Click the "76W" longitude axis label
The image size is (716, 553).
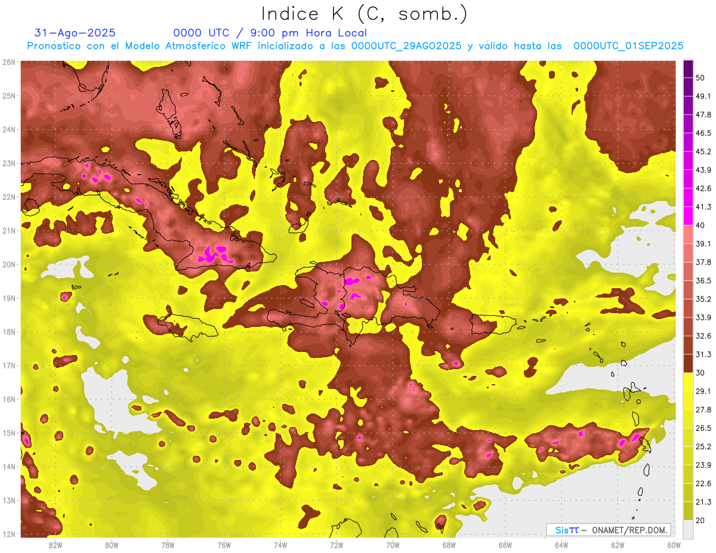tap(224, 545)
